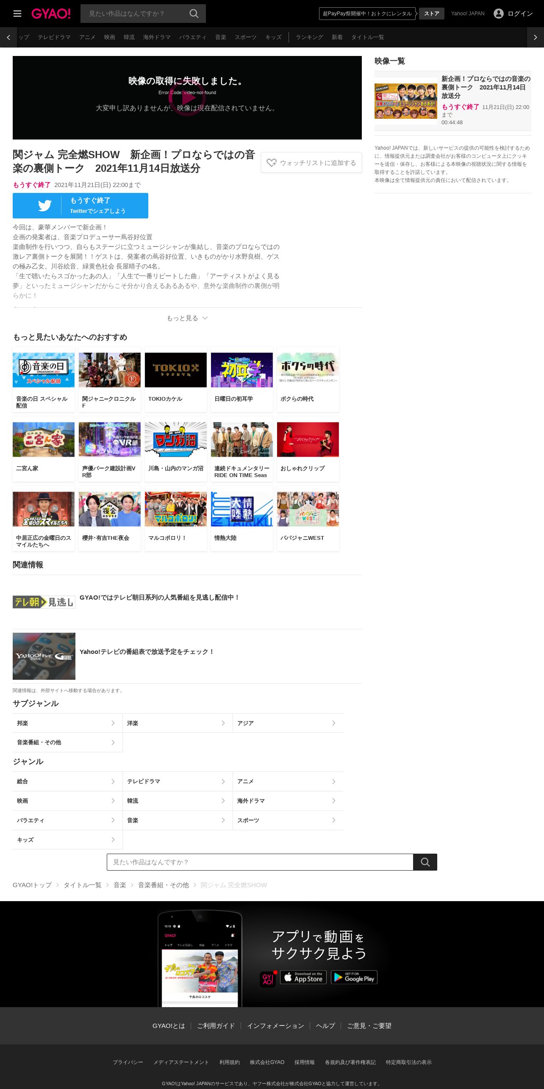Open パパジャニWEST card

(x=308, y=519)
